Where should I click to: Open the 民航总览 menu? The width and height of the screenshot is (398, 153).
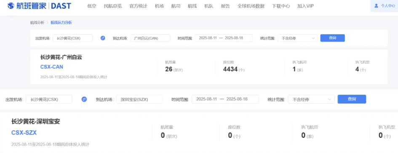click(113, 6)
